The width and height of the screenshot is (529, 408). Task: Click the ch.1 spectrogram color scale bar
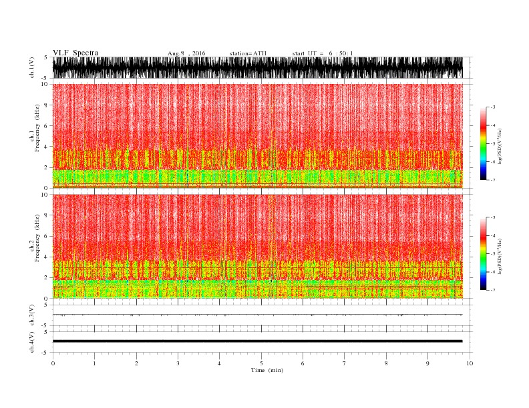[x=483, y=144]
